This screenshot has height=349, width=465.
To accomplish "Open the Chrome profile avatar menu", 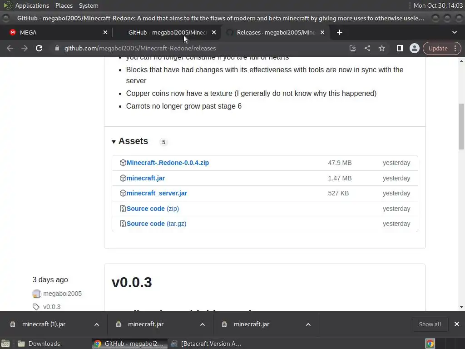I will coord(414,48).
